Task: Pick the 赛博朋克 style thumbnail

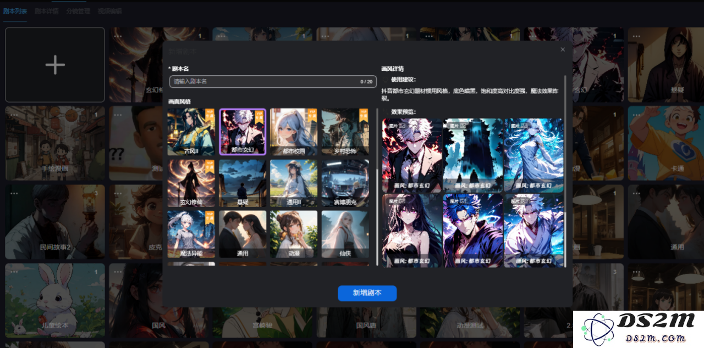Action: 345,183
